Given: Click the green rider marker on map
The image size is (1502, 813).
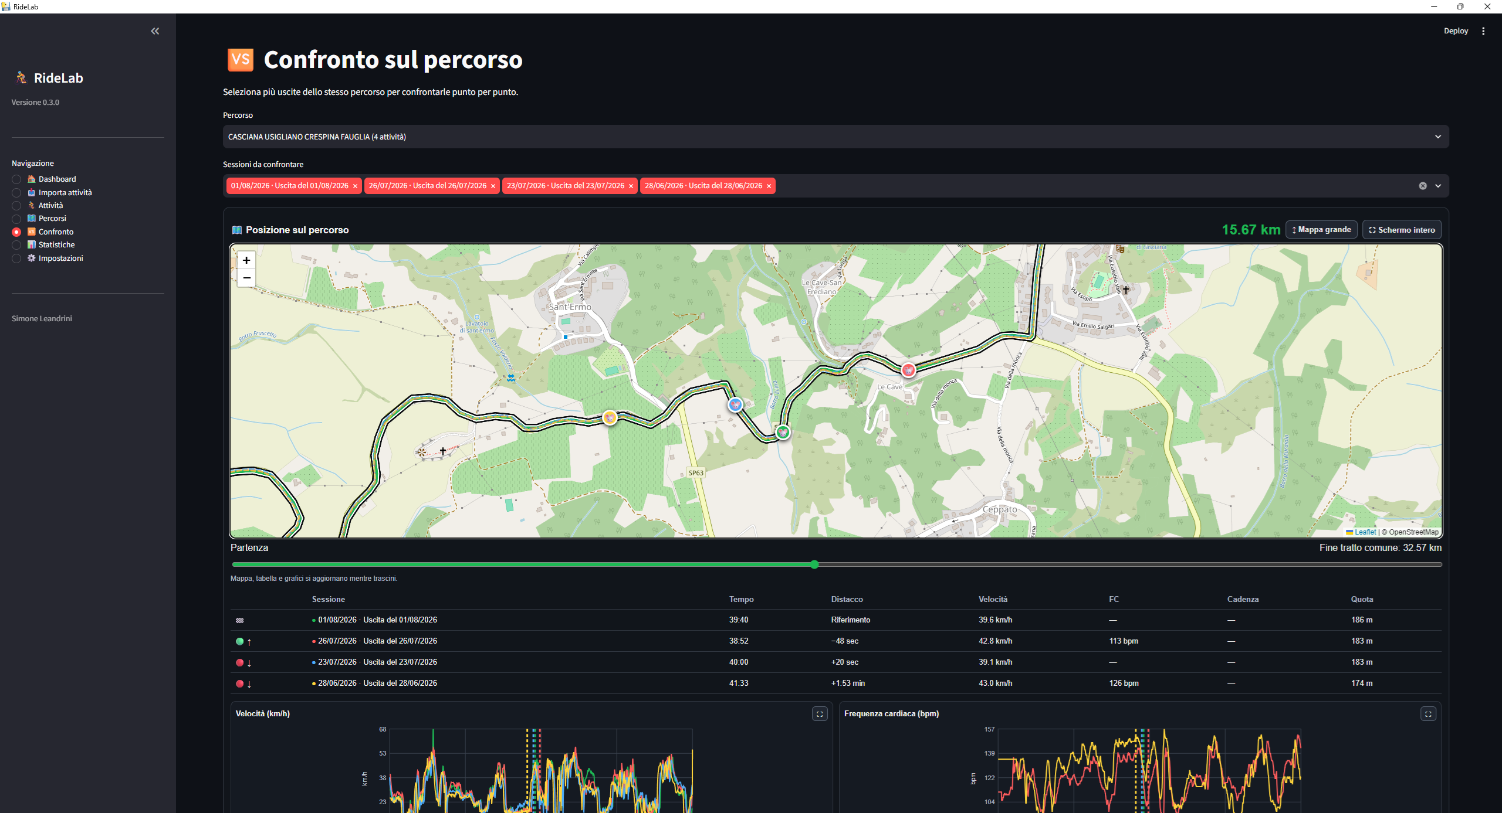Looking at the screenshot, I should pos(783,433).
